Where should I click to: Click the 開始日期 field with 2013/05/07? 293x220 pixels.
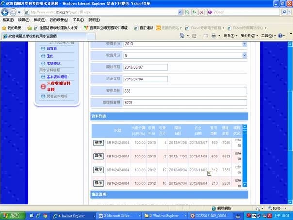[145, 67]
